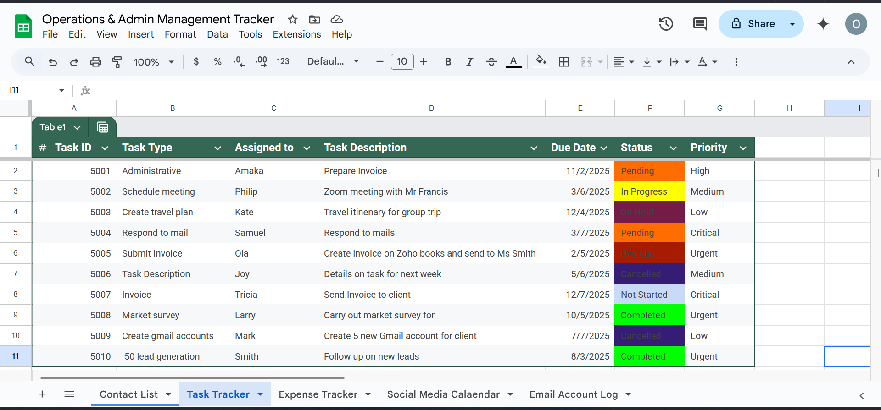Viewport: 881px width, 410px height.
Task: Select cell with Zoom meeting with Mr Francis
Action: tap(431, 191)
